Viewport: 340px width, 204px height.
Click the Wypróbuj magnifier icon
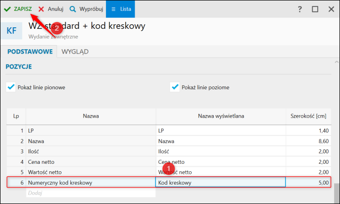click(x=73, y=9)
